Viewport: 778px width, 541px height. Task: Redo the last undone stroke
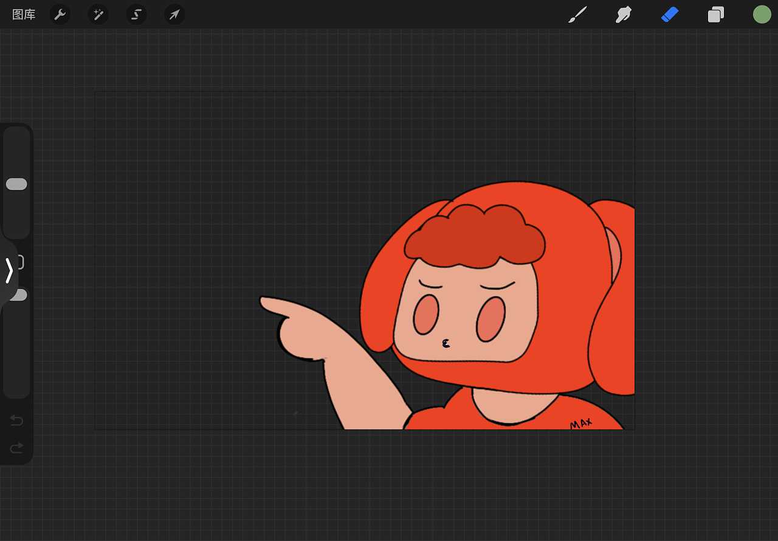16,449
